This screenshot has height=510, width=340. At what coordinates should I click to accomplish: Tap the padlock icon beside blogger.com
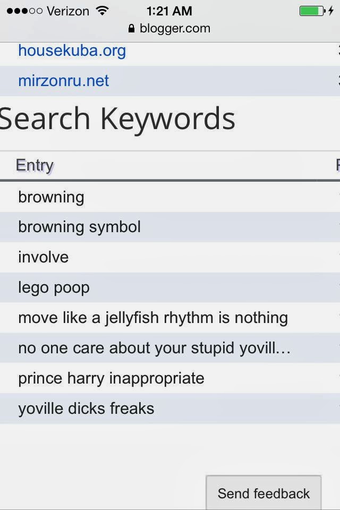[x=132, y=29]
